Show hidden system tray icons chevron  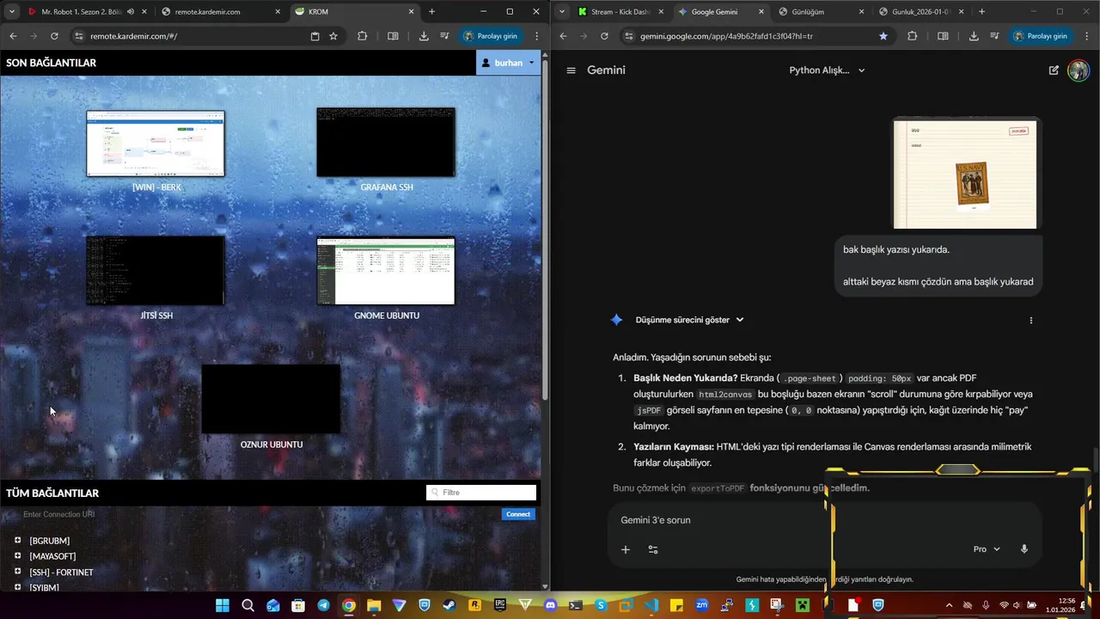click(x=949, y=605)
